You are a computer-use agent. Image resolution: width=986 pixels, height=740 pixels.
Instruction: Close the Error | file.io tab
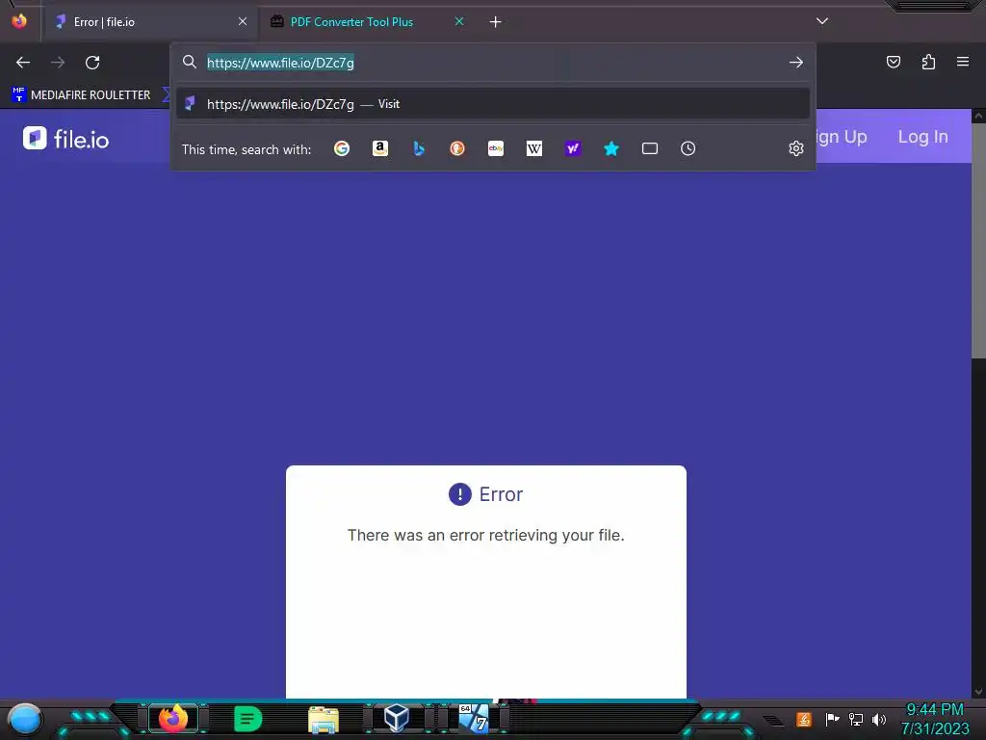[243, 21]
